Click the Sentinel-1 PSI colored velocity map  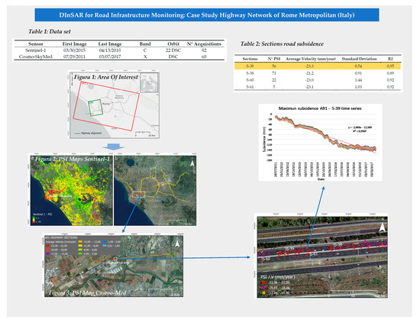tap(71, 190)
